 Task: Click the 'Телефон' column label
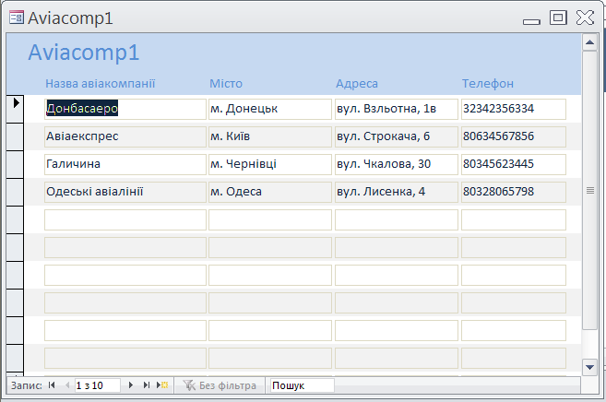click(488, 83)
